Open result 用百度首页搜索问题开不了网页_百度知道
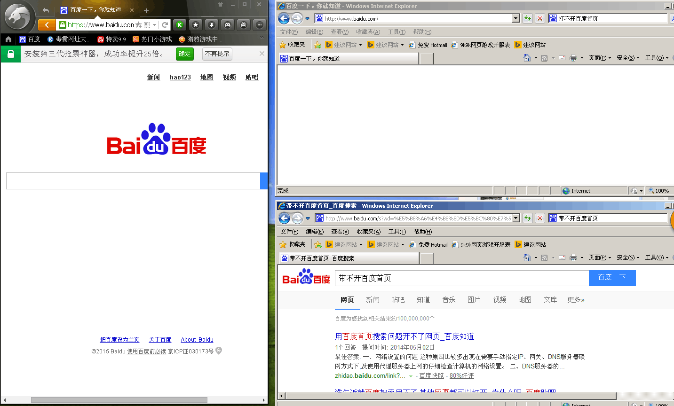The width and height of the screenshot is (674, 406). pos(404,336)
